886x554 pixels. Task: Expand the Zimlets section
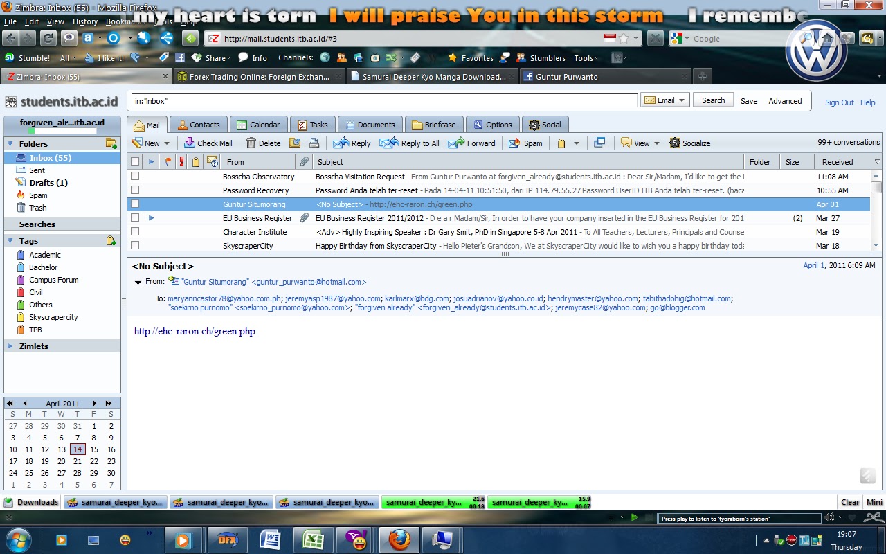point(10,346)
